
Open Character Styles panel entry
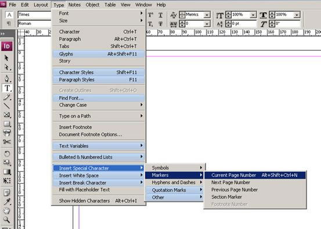tap(99, 72)
